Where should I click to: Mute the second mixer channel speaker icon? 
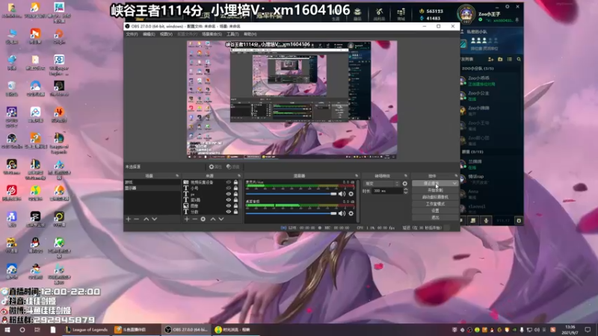pyautogui.click(x=342, y=214)
